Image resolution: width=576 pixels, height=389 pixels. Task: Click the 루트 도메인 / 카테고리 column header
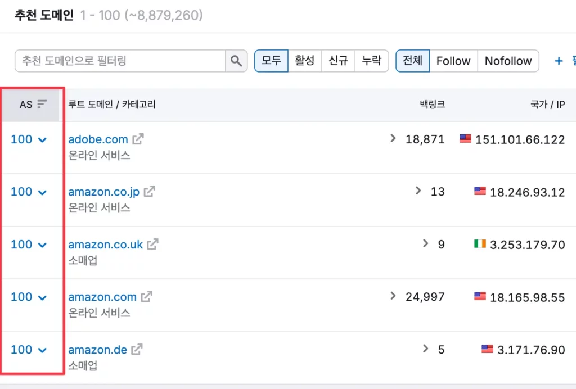(x=112, y=104)
